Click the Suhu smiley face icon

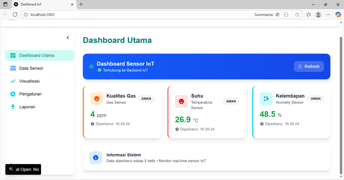click(x=181, y=101)
